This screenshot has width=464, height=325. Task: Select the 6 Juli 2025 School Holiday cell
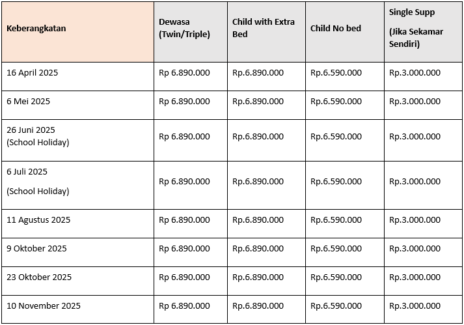[77, 185]
